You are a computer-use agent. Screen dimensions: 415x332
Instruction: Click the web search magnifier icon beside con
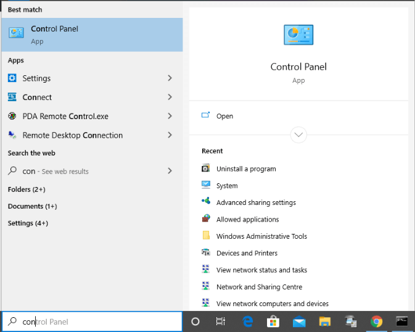(12, 171)
